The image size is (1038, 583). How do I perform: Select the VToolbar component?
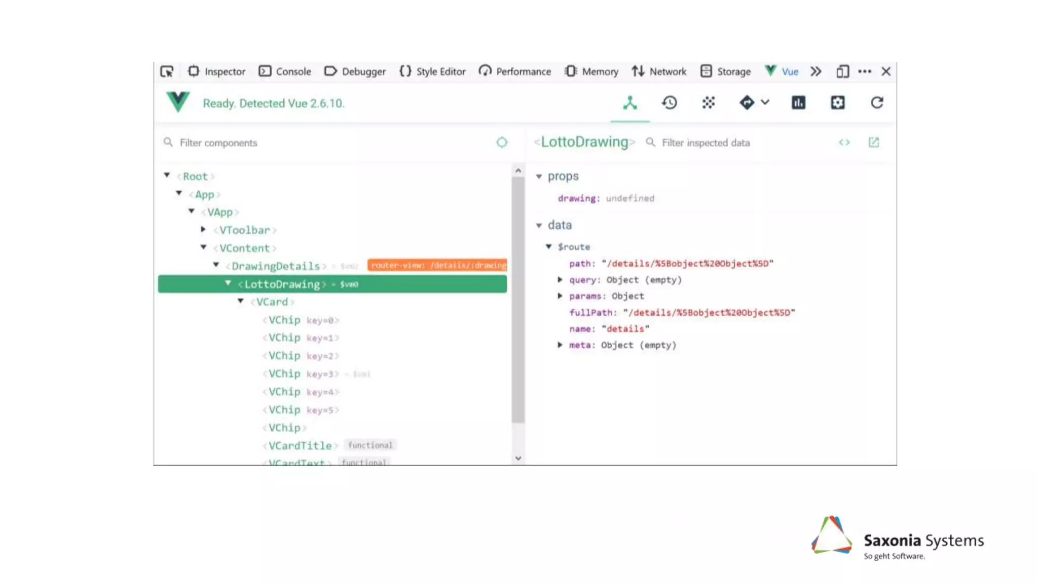point(245,230)
